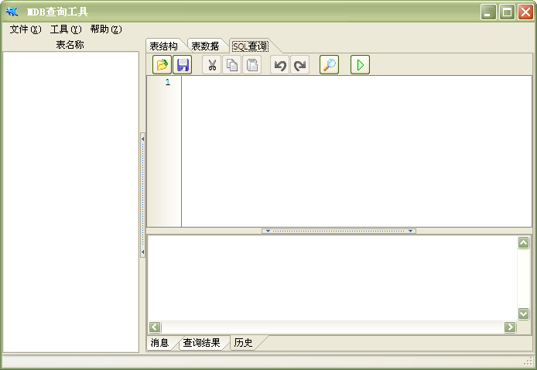Click the redo arrow icon
The image size is (537, 370).
tap(300, 65)
